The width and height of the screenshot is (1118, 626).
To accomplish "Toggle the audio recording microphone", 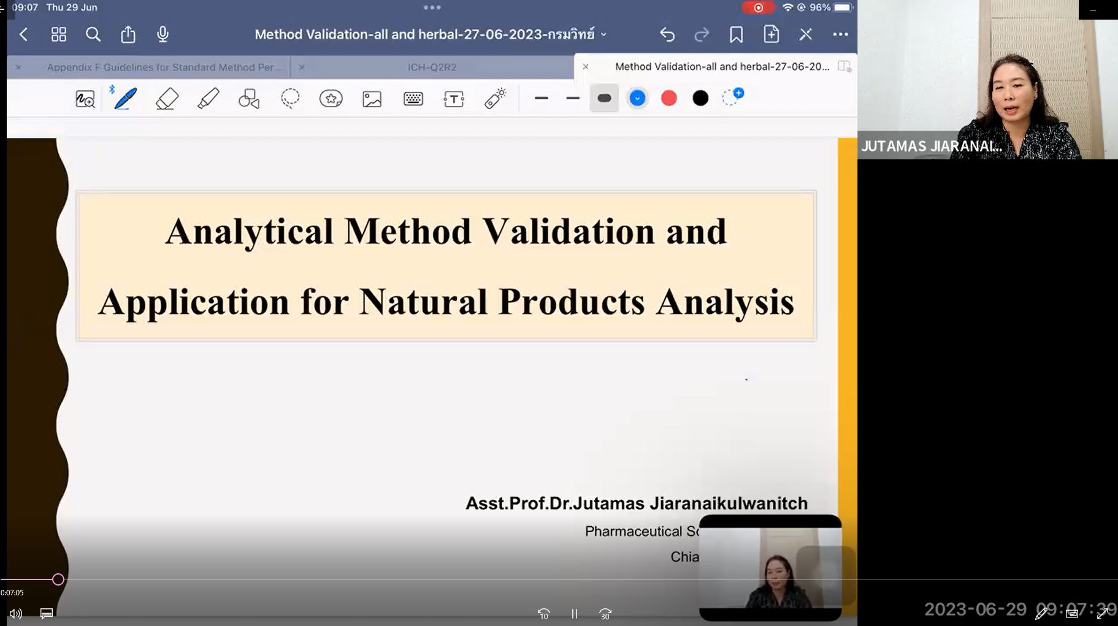I will pyautogui.click(x=163, y=34).
